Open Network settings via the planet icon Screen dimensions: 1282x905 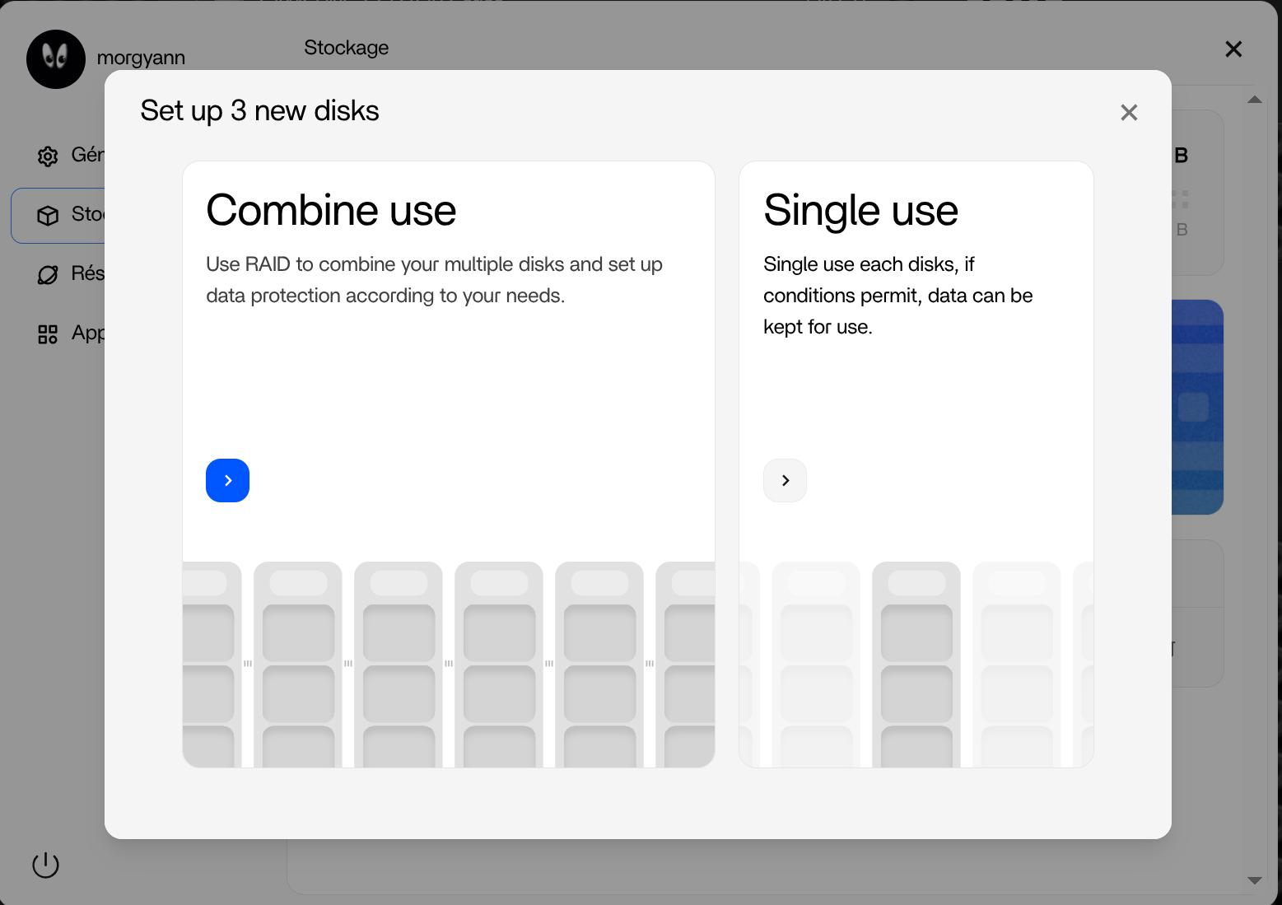click(48, 274)
